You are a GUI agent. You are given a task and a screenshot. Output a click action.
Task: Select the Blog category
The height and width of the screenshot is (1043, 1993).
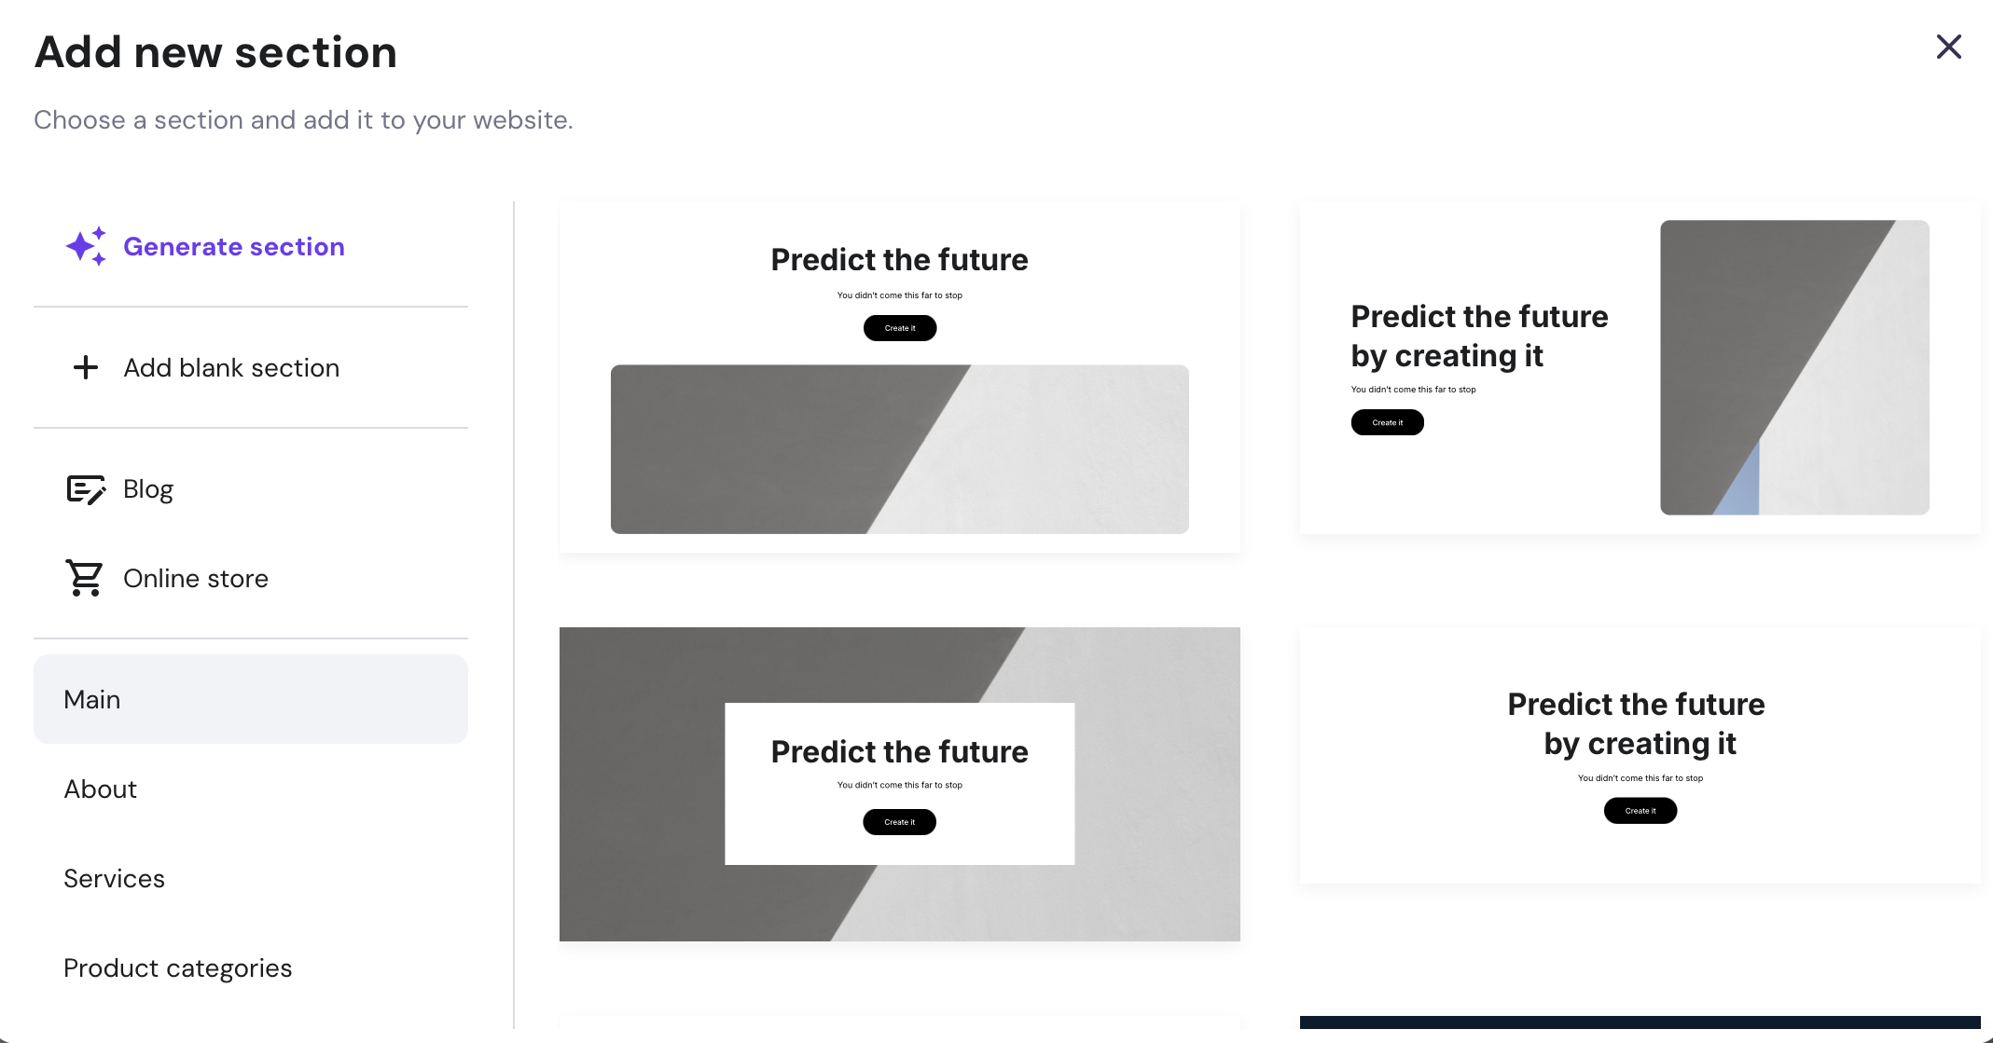pos(148,489)
